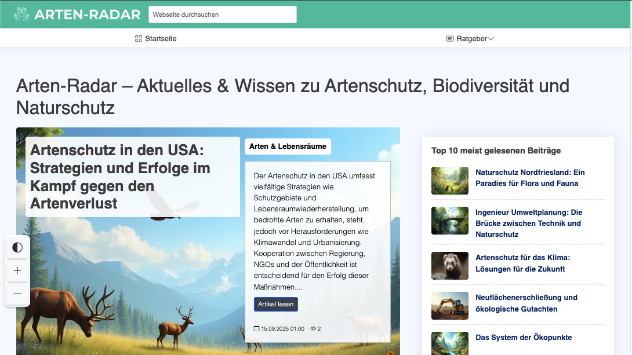The height and width of the screenshot is (355, 632).
Task: Open 'Ingenieur Umweltplanung' article link
Action: click(x=528, y=223)
